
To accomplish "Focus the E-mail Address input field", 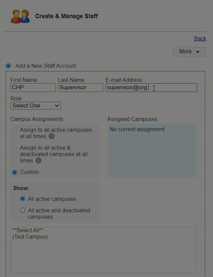I will click(151, 88).
